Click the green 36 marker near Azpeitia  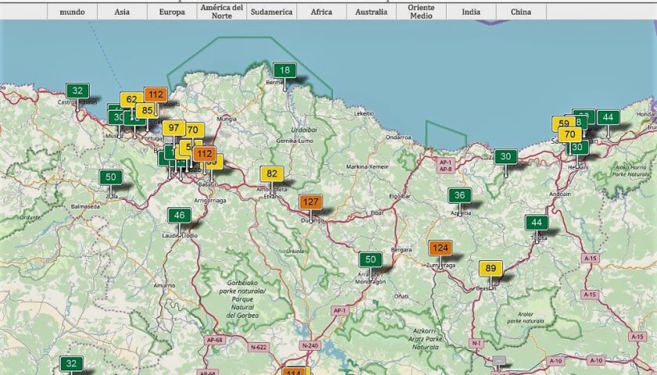tap(460, 196)
